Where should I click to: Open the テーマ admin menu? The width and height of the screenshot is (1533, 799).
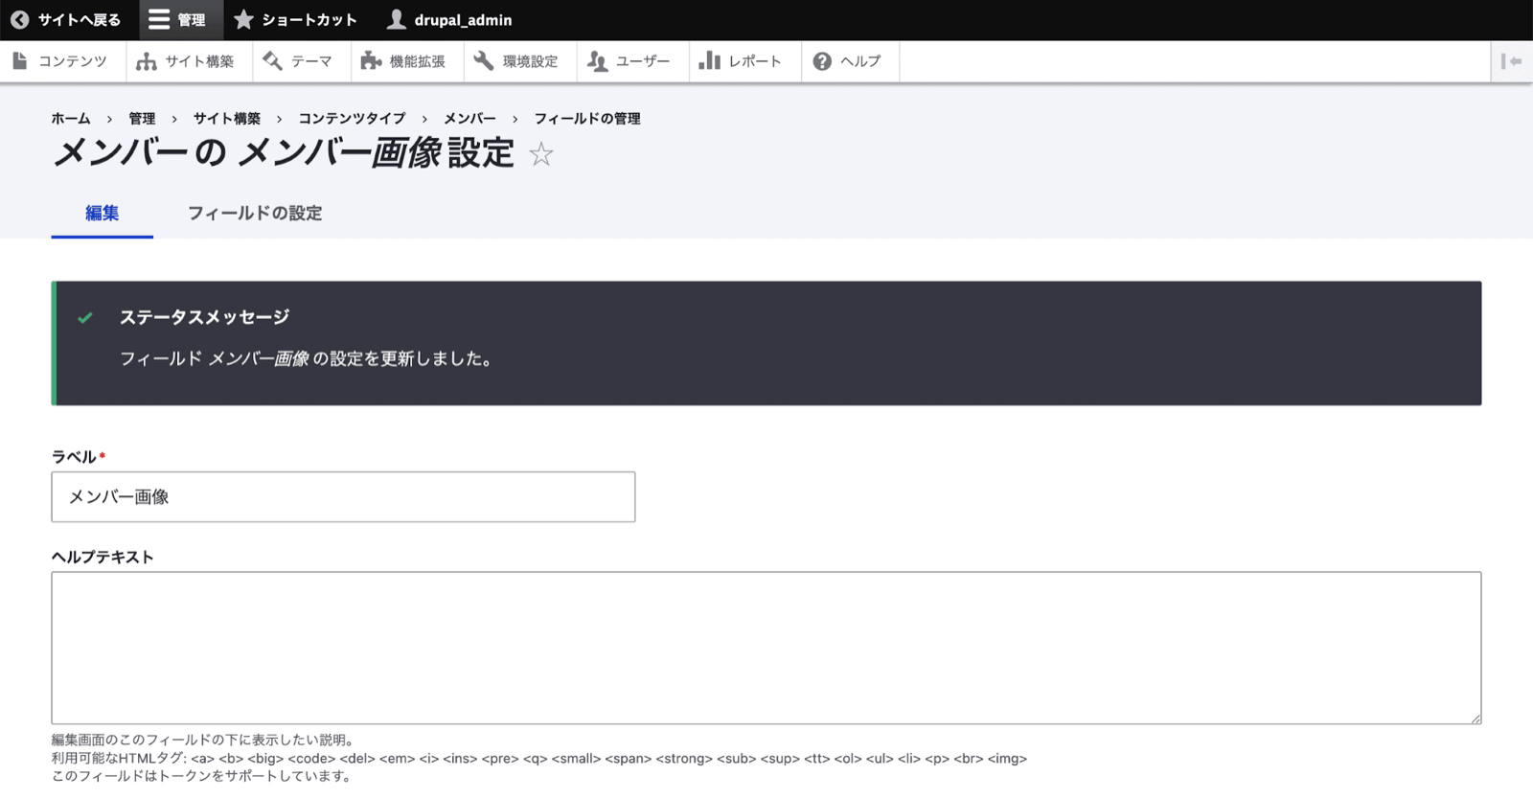(x=302, y=61)
